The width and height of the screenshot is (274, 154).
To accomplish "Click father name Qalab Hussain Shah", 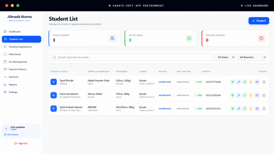I will pos(98,80).
